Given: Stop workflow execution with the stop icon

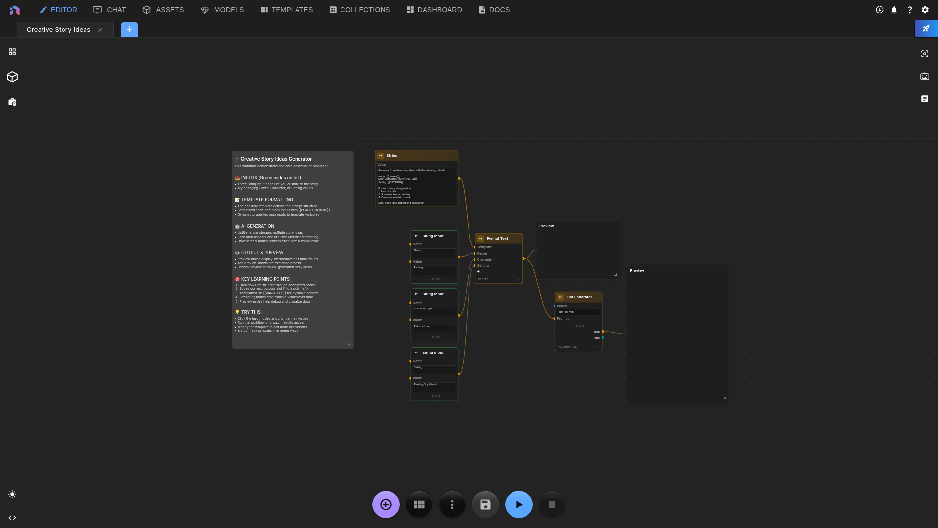Looking at the screenshot, I should (552, 504).
